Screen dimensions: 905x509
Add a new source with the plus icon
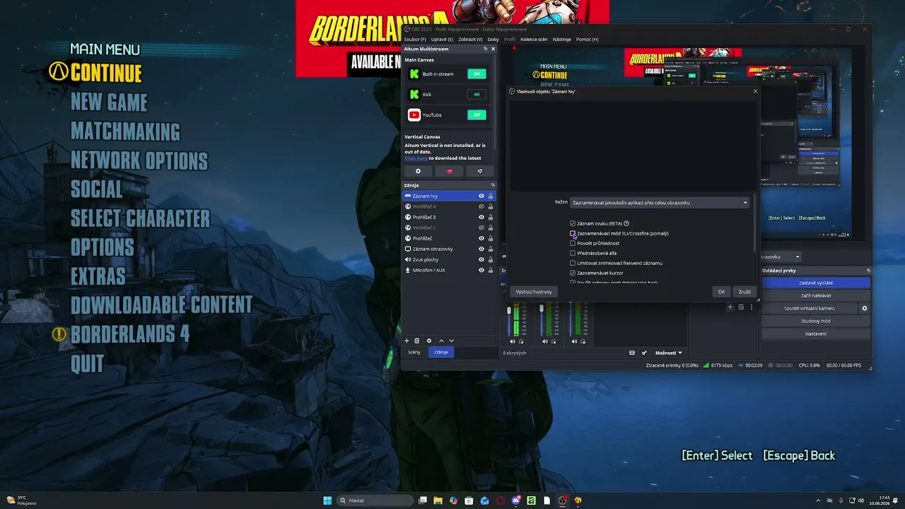pyautogui.click(x=407, y=341)
